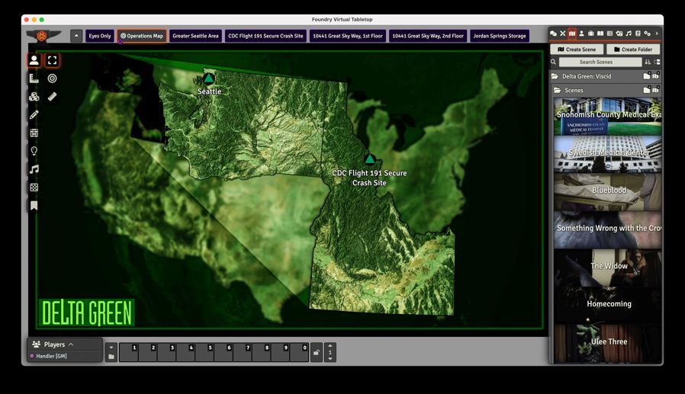Click the Seattle map pin
The height and width of the screenshot is (394, 685).
point(209,78)
